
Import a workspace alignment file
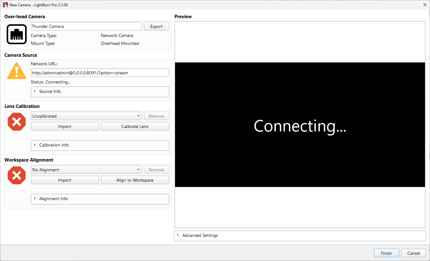click(x=65, y=180)
